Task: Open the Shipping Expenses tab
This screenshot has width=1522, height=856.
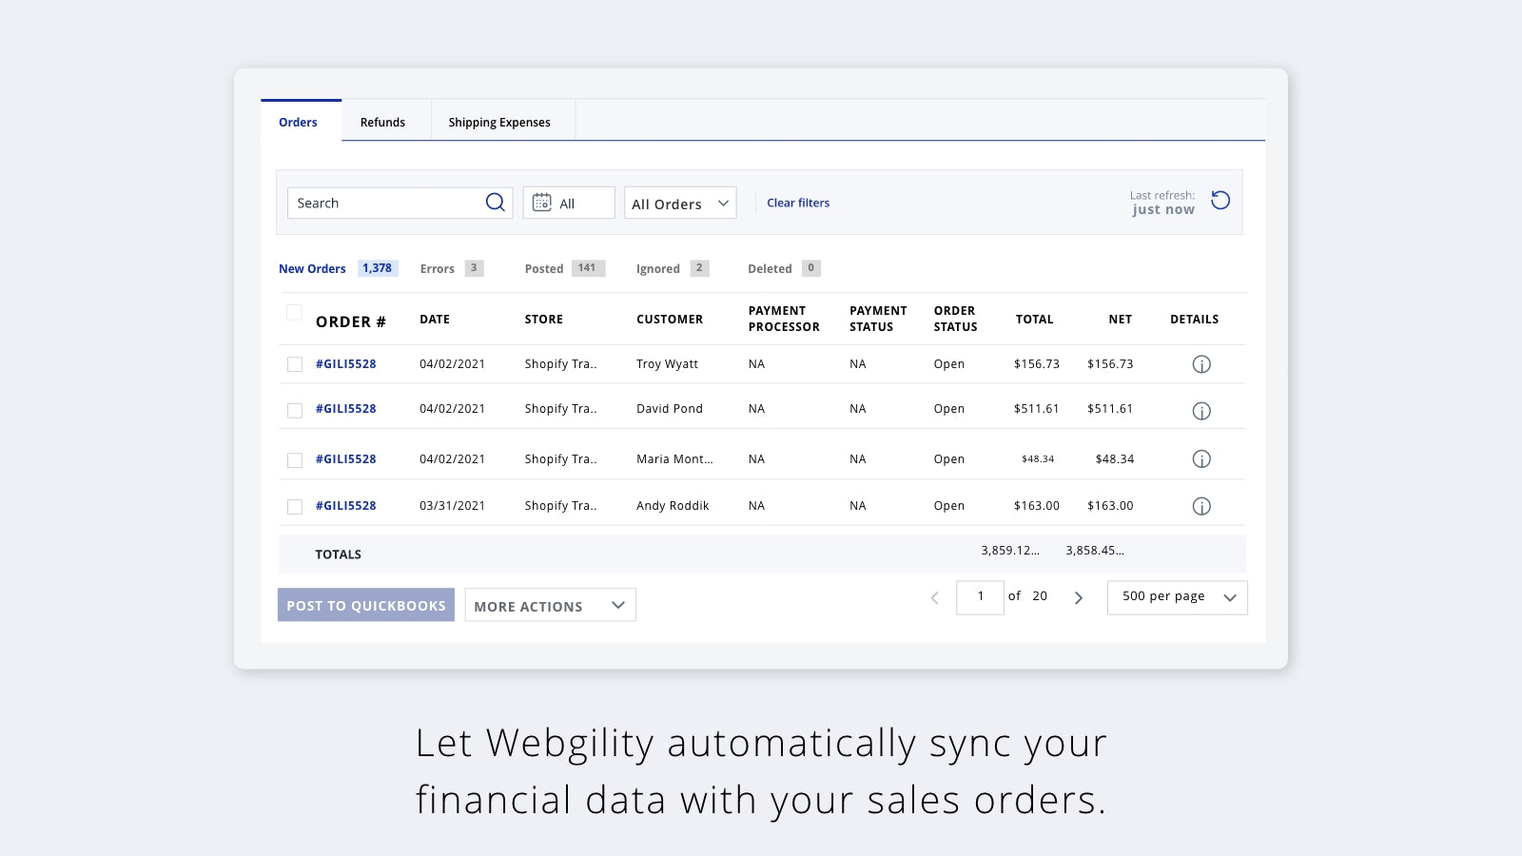Action: (499, 123)
